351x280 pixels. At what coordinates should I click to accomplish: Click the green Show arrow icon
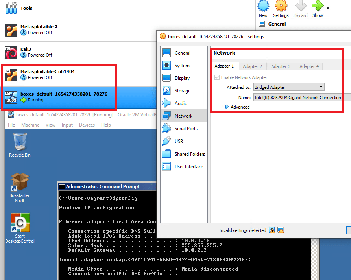(318, 6)
